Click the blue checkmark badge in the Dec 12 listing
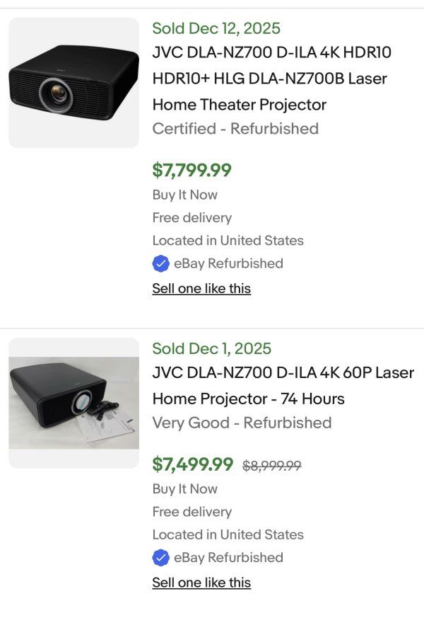Viewport: 424px width, 618px height. (x=160, y=264)
